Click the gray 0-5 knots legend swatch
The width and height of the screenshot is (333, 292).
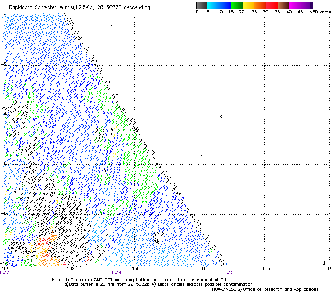click(x=202, y=5)
